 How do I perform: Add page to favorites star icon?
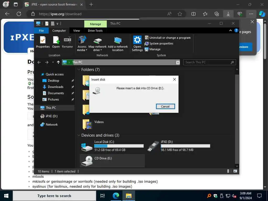tap(180, 14)
